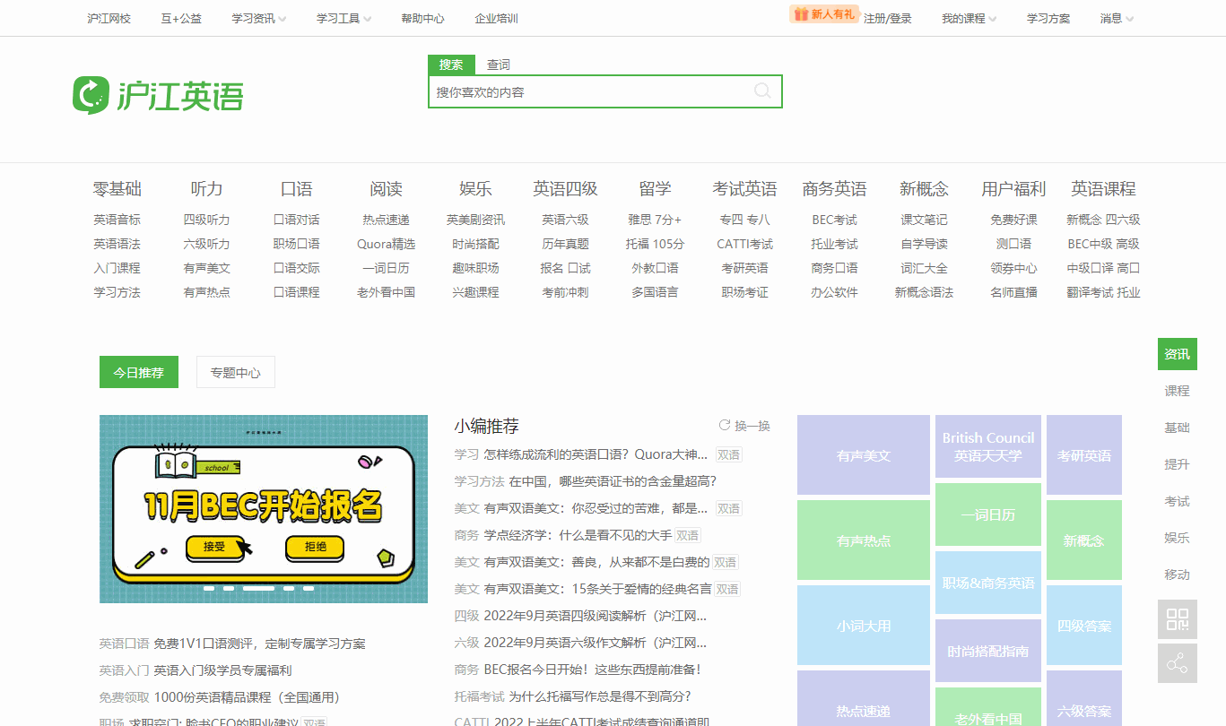The height and width of the screenshot is (726, 1226).
Task: Open 学习方案 in top bar
Action: [x=1048, y=18]
